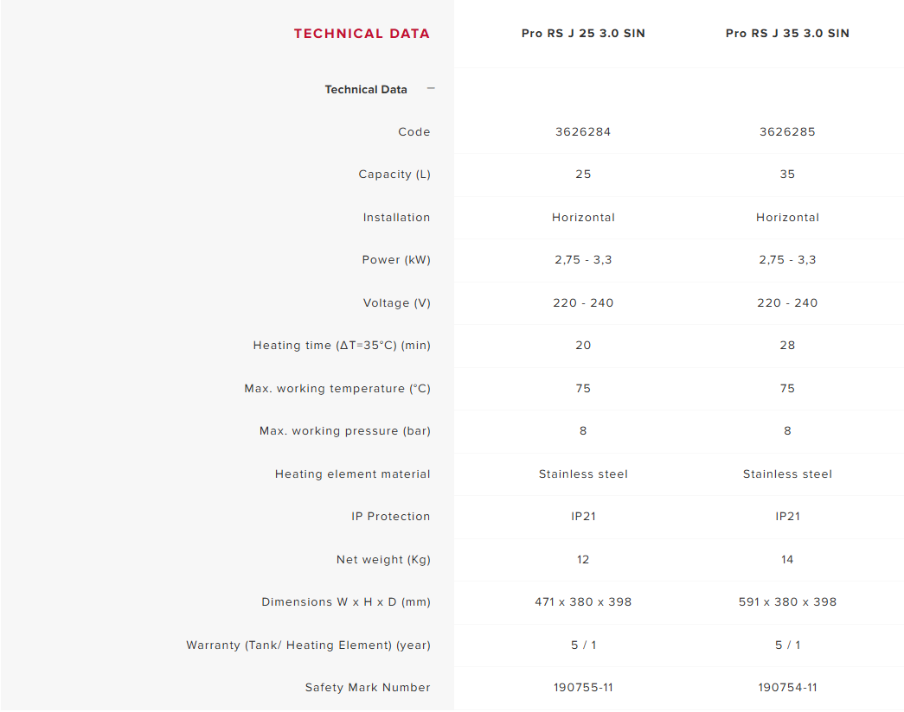The height and width of the screenshot is (712, 904).
Task: Click the Heating element material label
Action: (352, 474)
